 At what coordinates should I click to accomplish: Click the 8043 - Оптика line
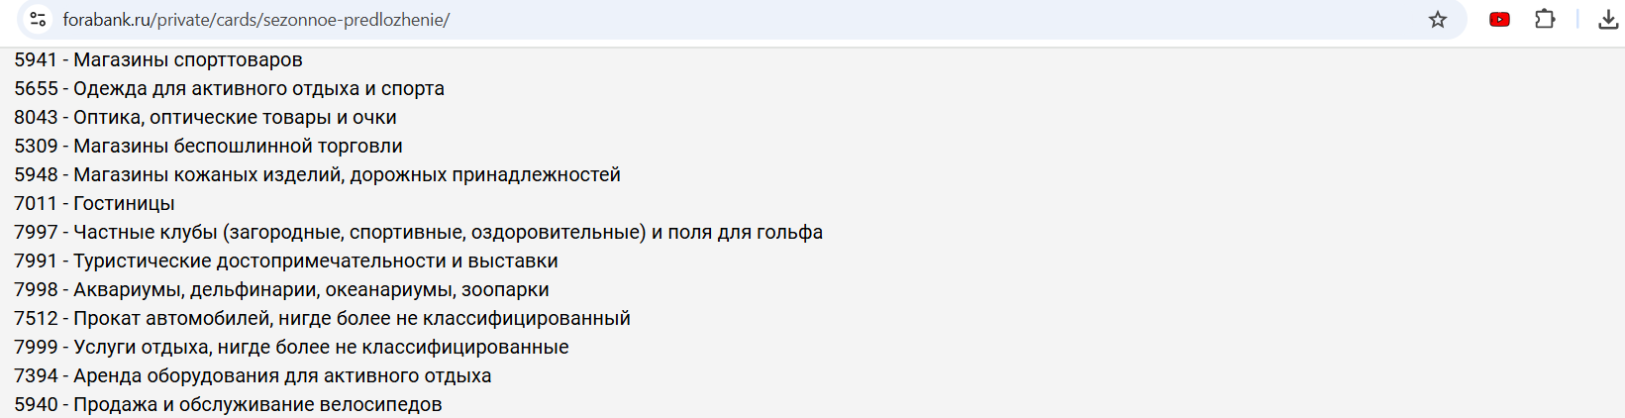point(205,118)
